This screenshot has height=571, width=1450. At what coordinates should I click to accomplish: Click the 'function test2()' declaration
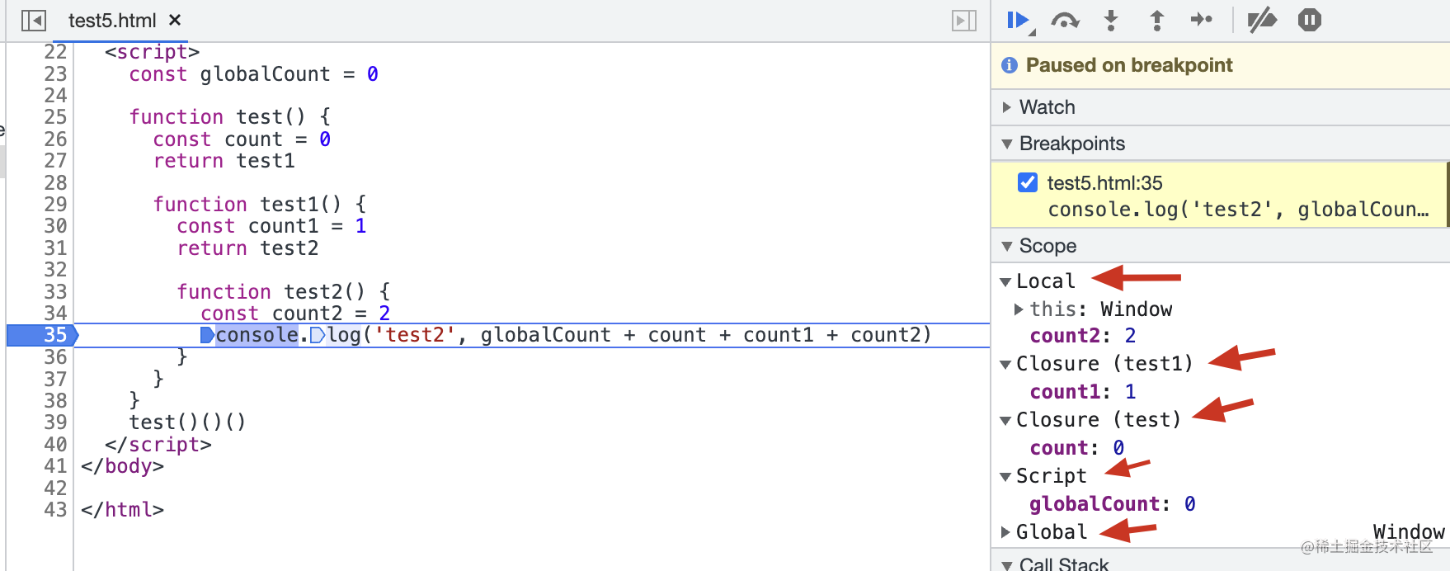click(x=283, y=292)
